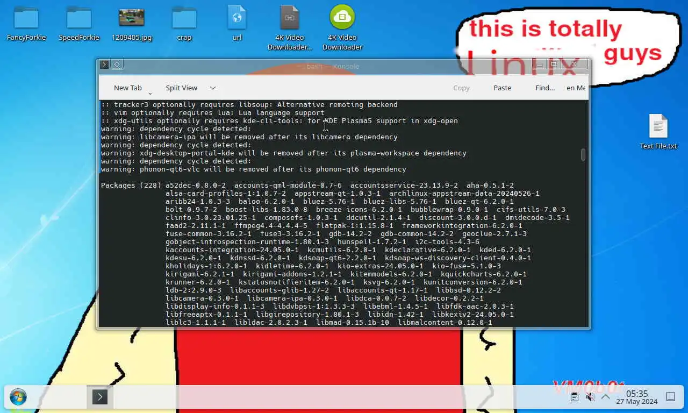Click the Konsole taskbar entry icon
The width and height of the screenshot is (688, 413).
(99, 397)
